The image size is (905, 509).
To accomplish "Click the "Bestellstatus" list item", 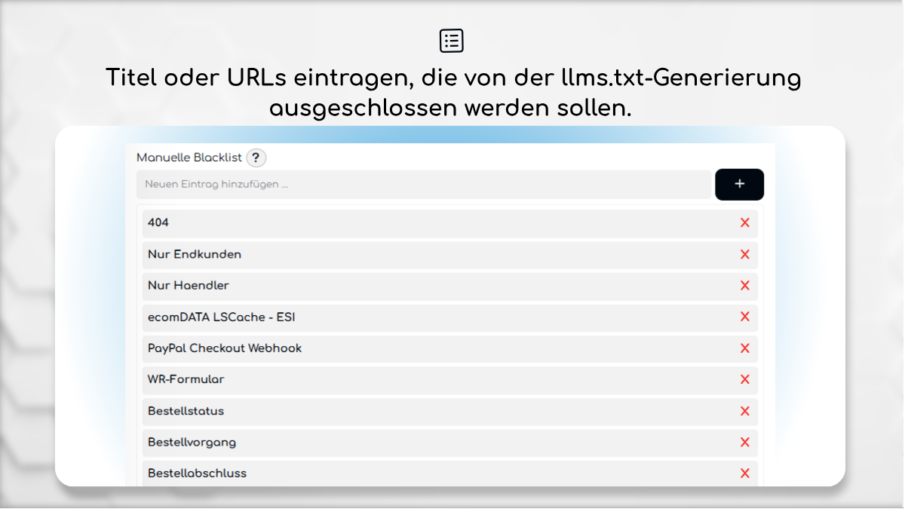I will click(x=377, y=411).
